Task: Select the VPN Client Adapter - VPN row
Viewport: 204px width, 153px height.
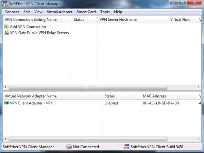Action: (32, 103)
